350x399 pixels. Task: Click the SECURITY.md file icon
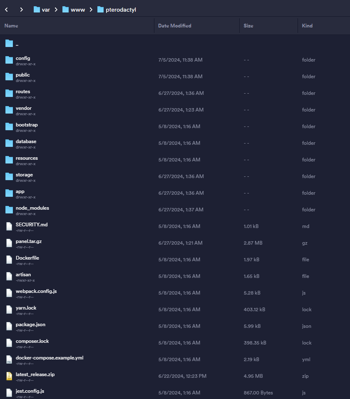pyautogui.click(x=9, y=226)
